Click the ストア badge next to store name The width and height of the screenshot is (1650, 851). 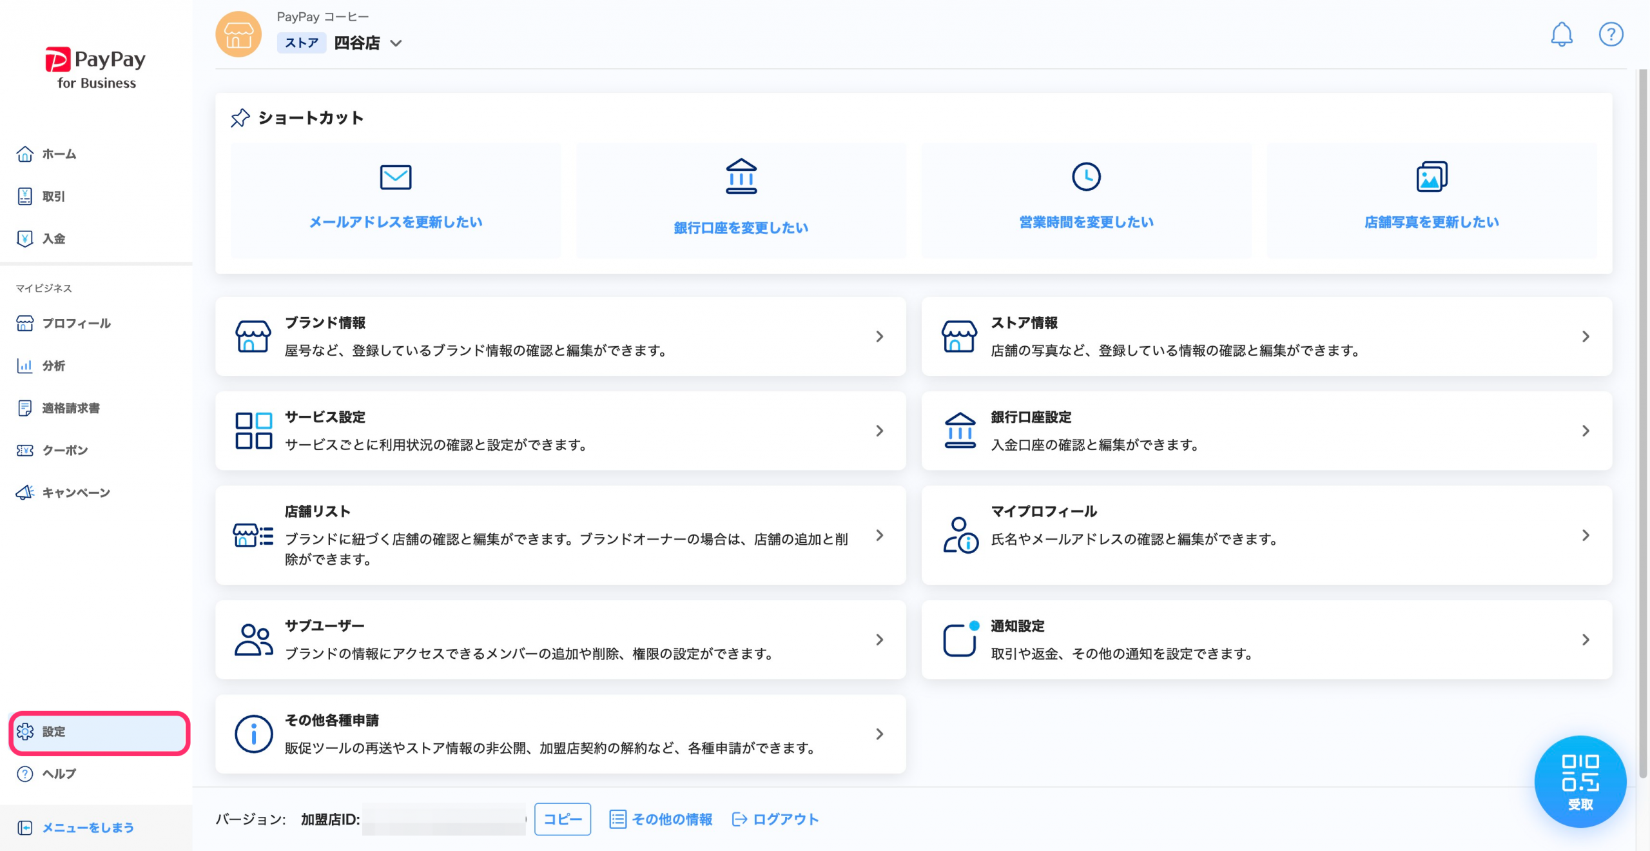pos(302,43)
